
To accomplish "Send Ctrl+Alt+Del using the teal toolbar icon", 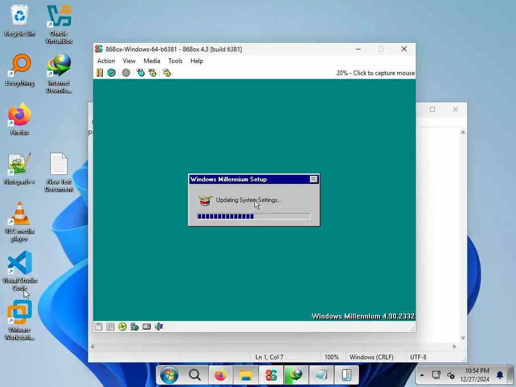I will point(141,73).
